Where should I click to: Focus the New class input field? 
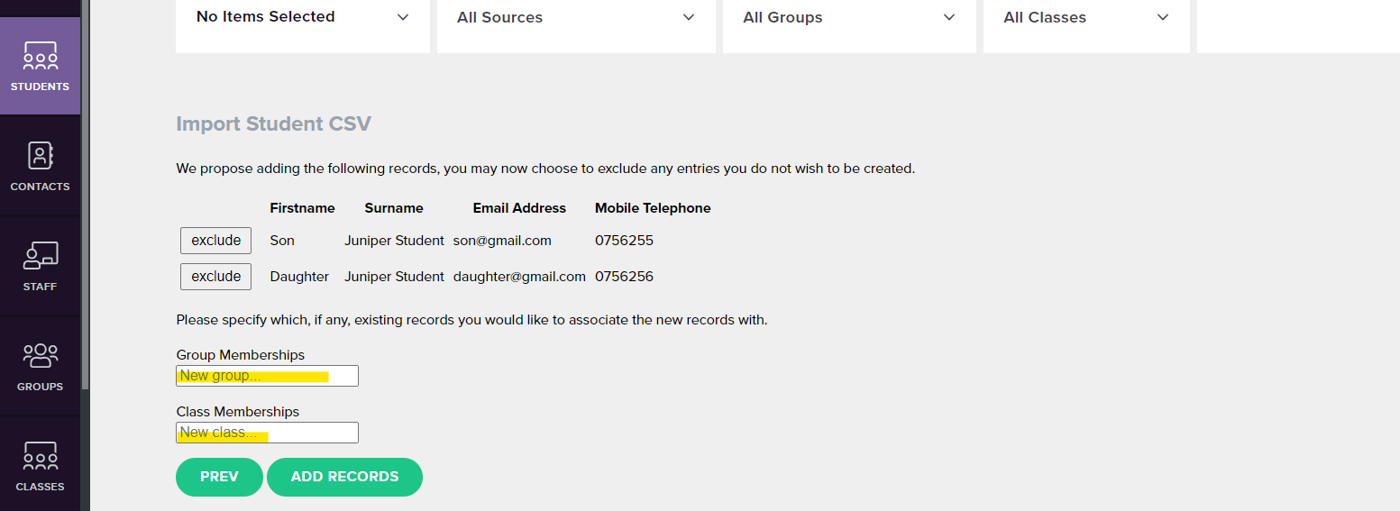coord(267,433)
